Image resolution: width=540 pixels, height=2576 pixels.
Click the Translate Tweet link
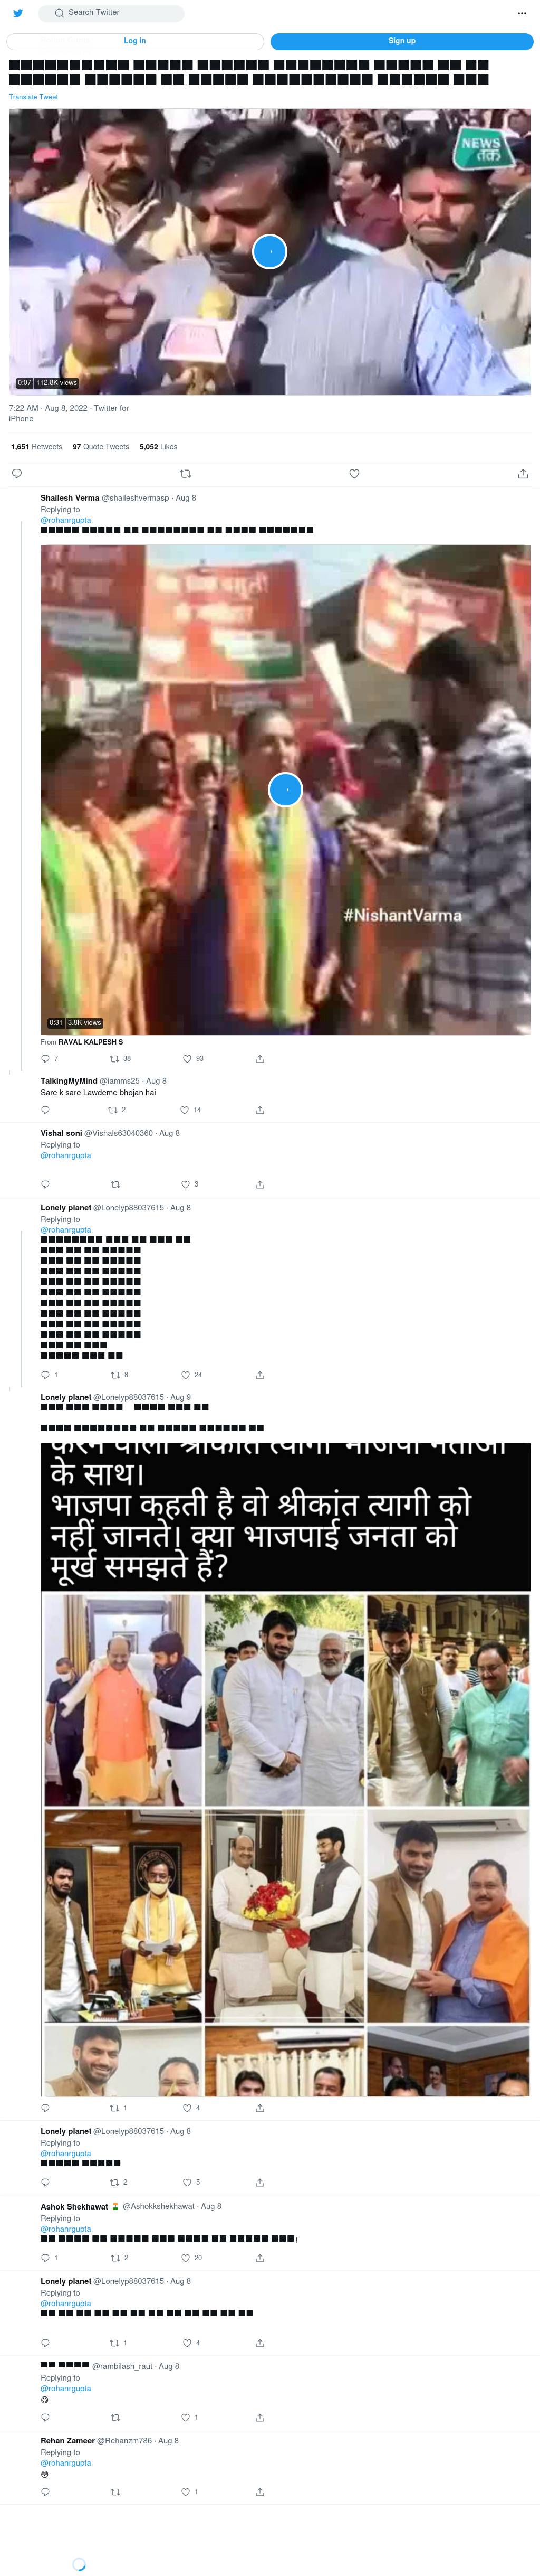click(x=33, y=97)
